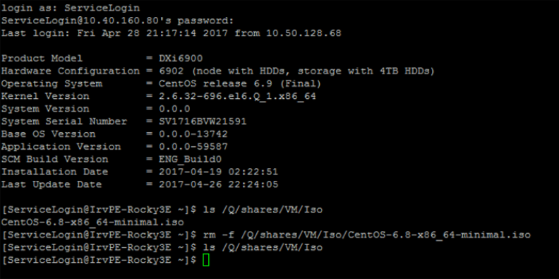Click the 'login as: ServiceLogin' line
This screenshot has width=559, height=279.
coord(71,8)
